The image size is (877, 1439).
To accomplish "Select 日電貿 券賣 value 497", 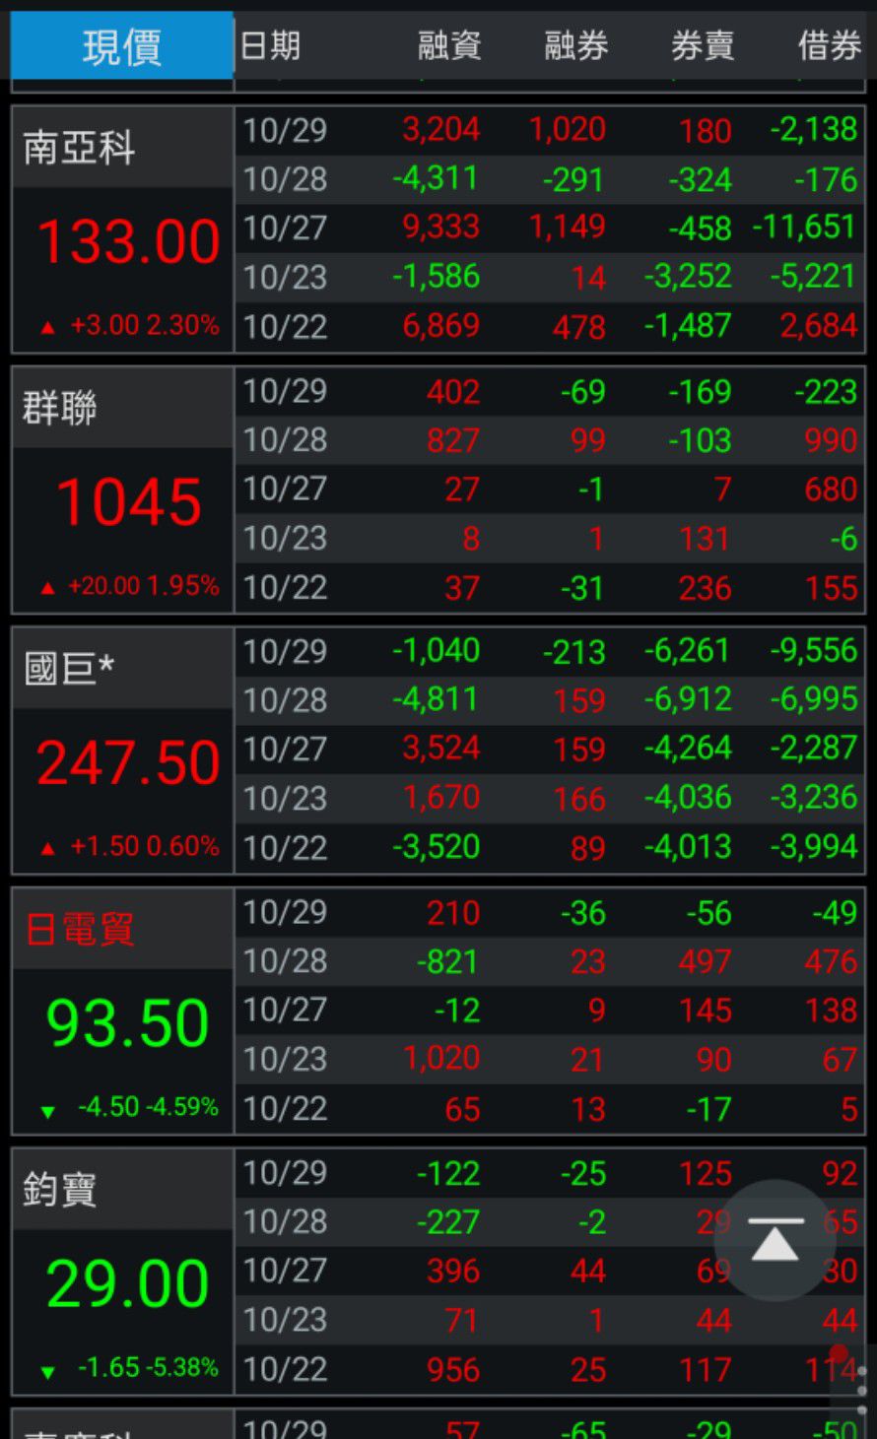I will [x=705, y=961].
